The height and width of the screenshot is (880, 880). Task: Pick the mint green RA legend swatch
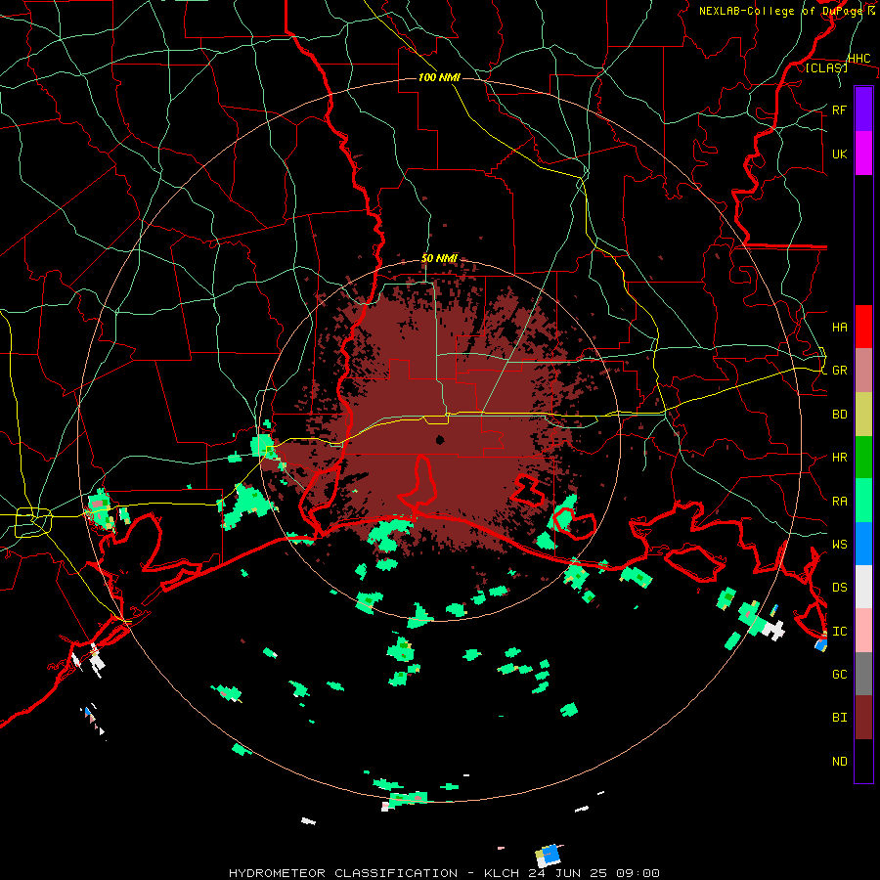(863, 501)
